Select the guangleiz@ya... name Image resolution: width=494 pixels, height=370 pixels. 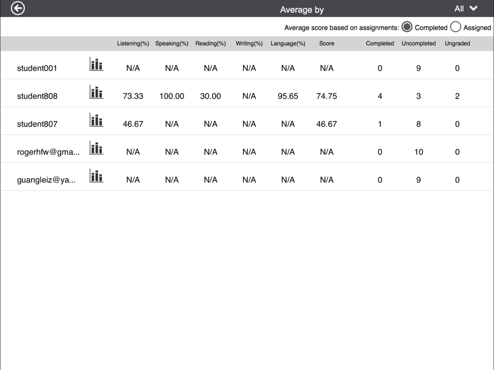46,180
